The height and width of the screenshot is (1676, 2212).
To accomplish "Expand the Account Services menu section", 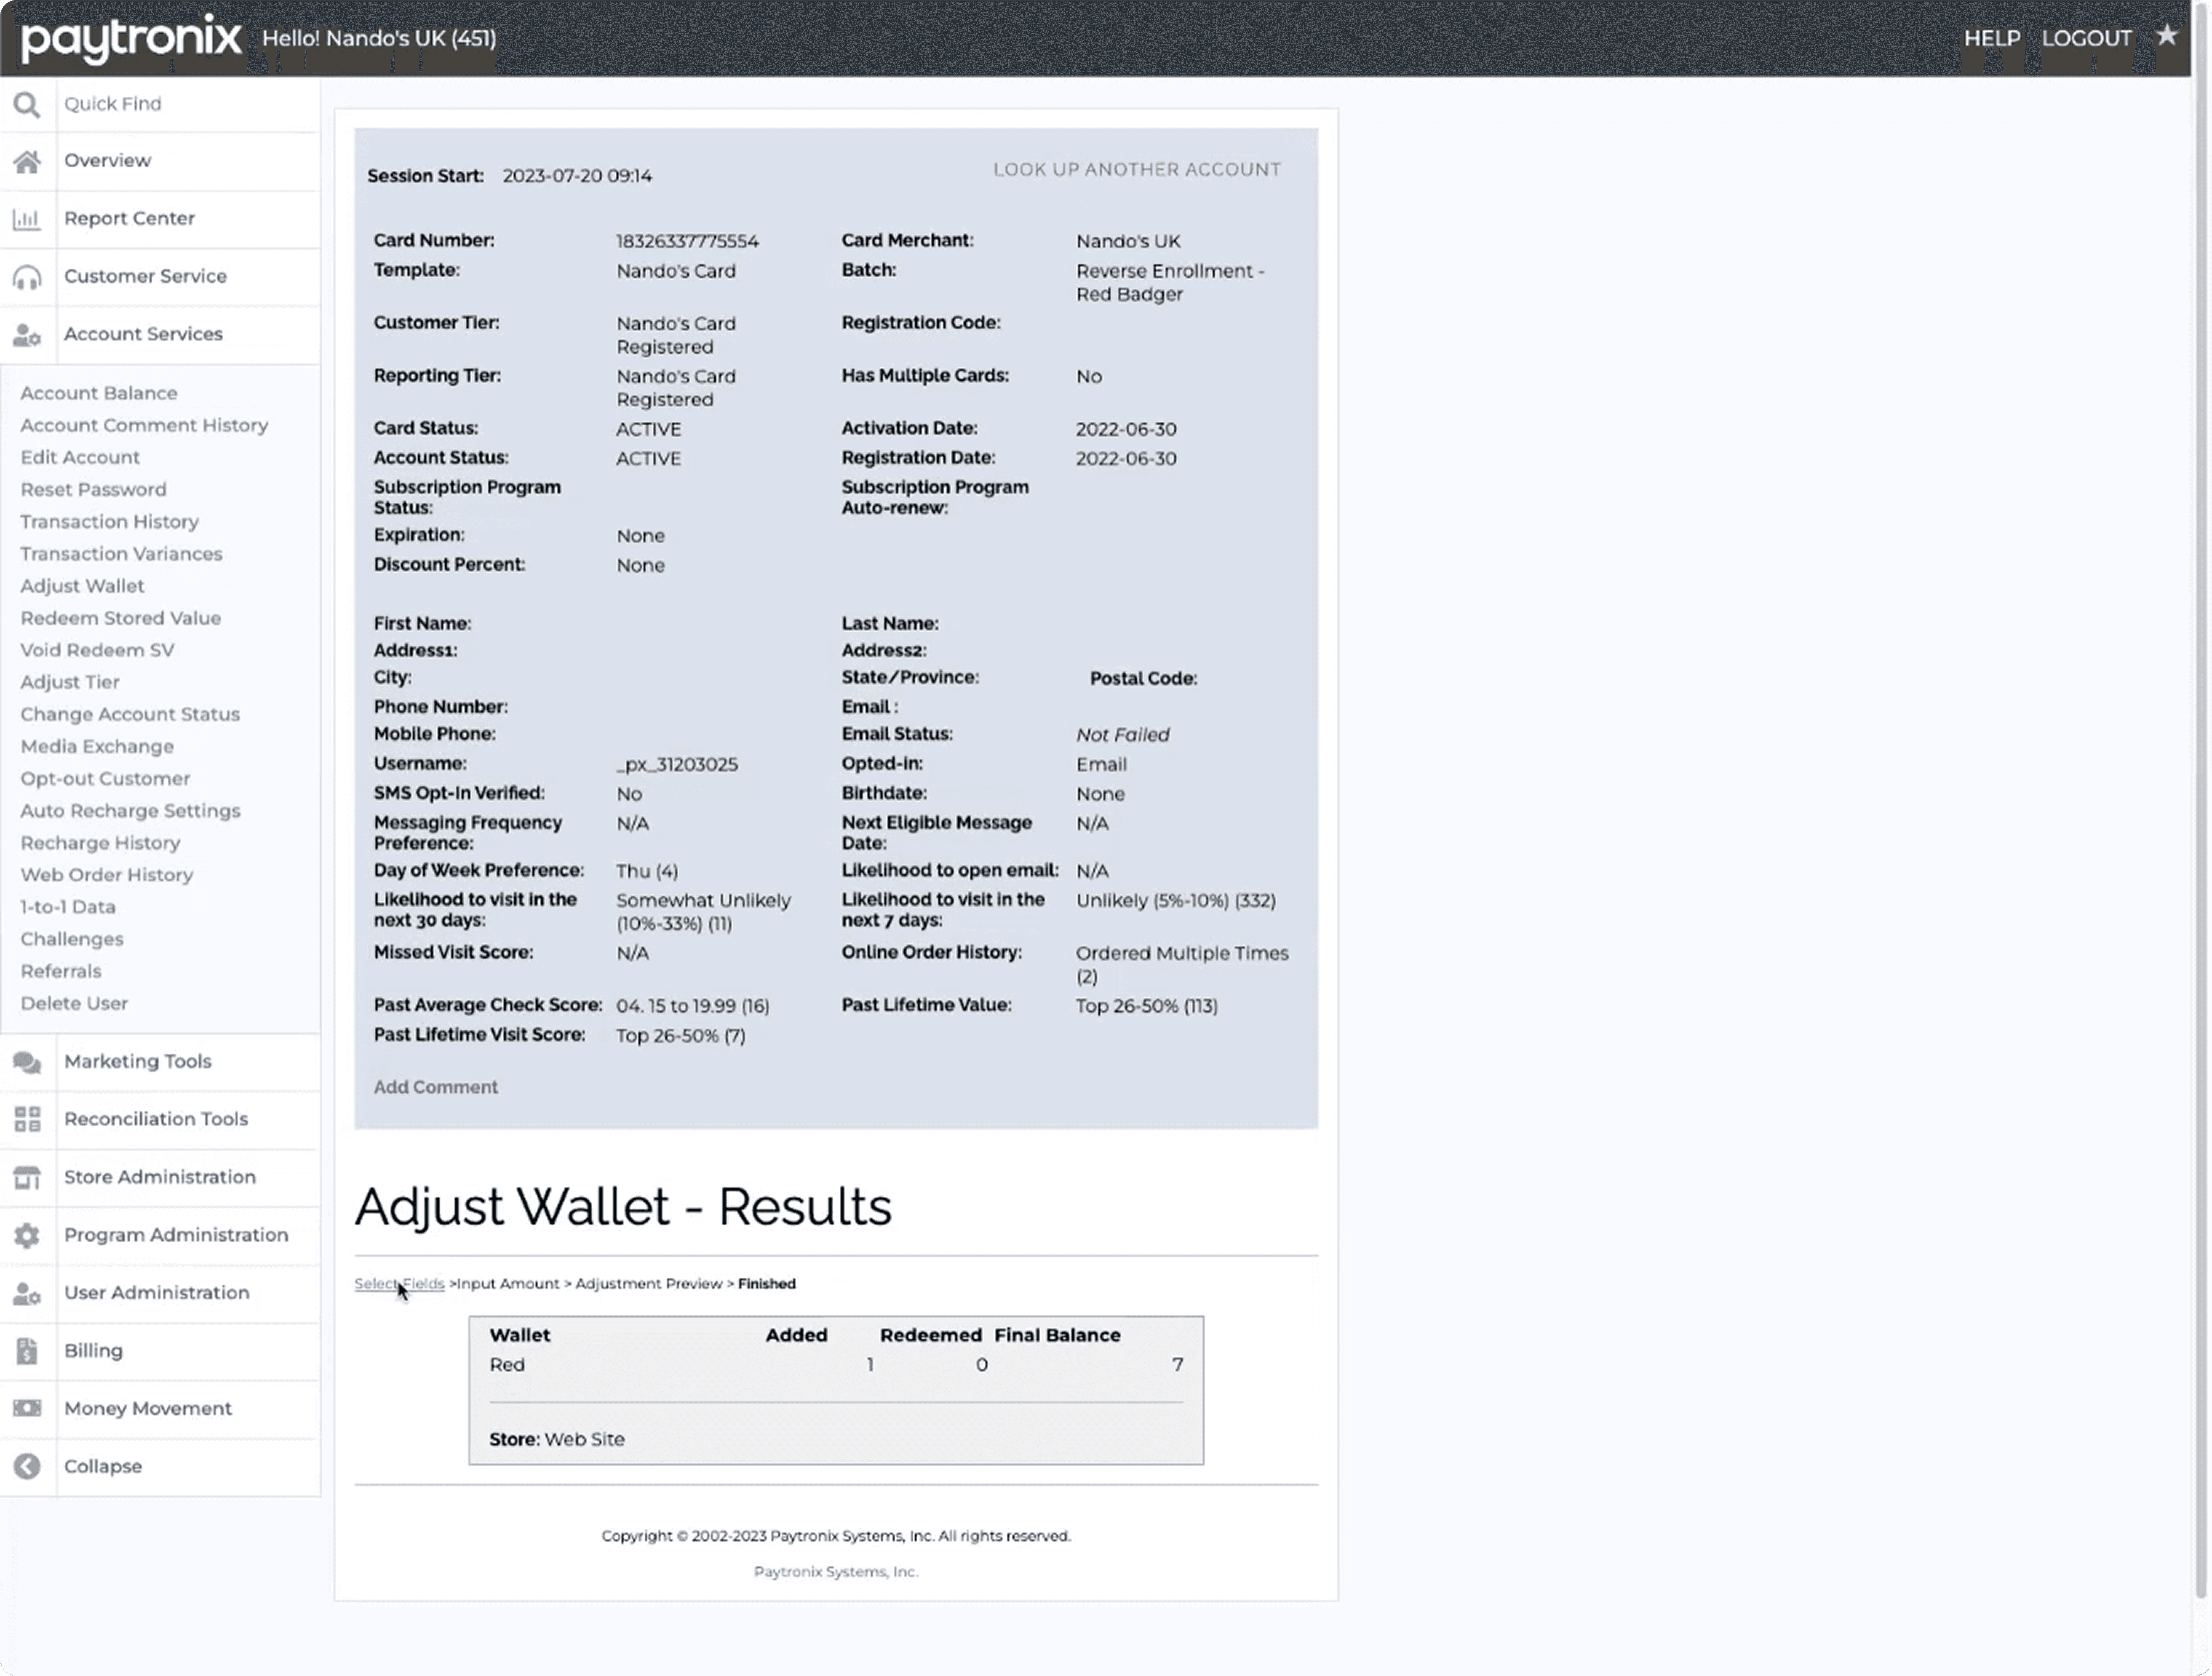I will point(143,334).
